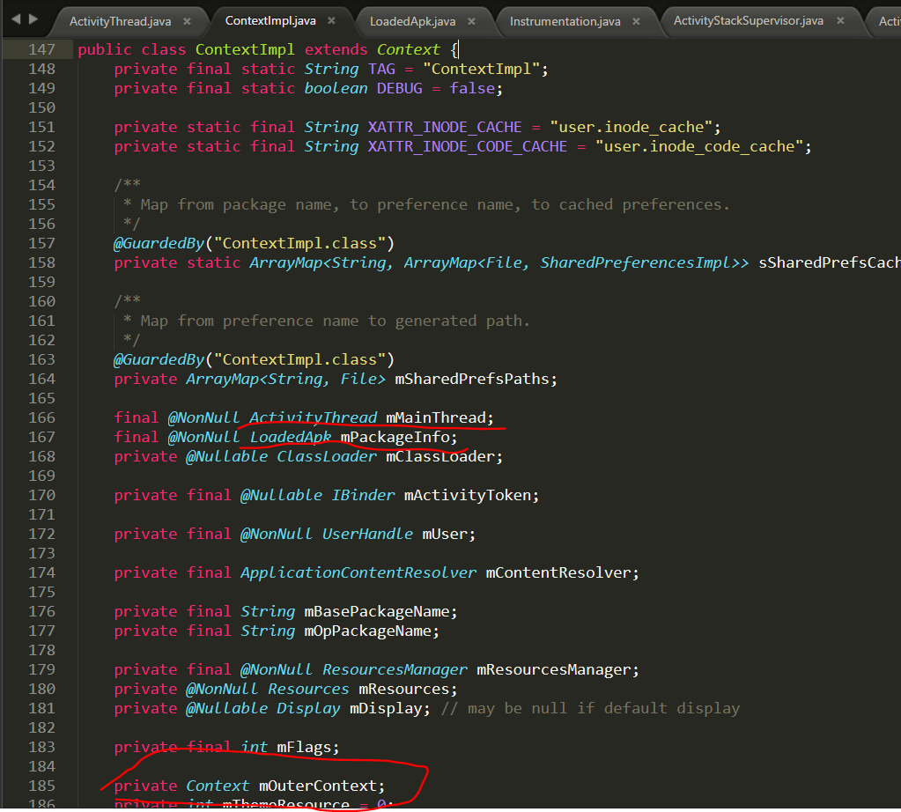The width and height of the screenshot is (901, 812).
Task: Click the mContentResolver field
Action: click(558, 573)
